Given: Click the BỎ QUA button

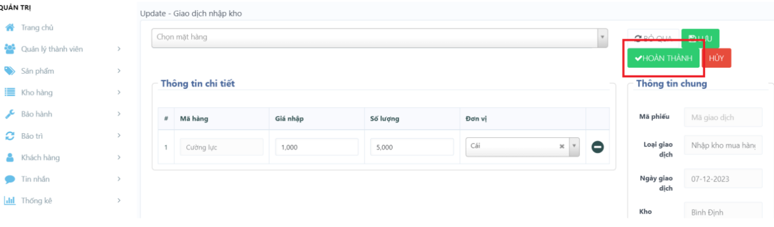Looking at the screenshot, I should (653, 39).
